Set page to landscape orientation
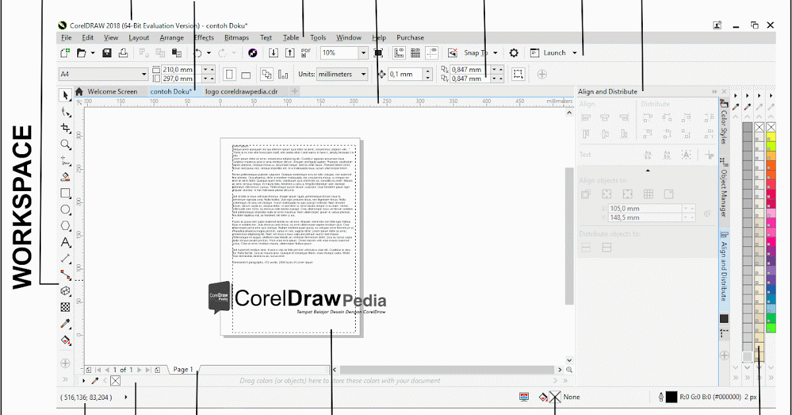792x415 pixels. pos(245,74)
